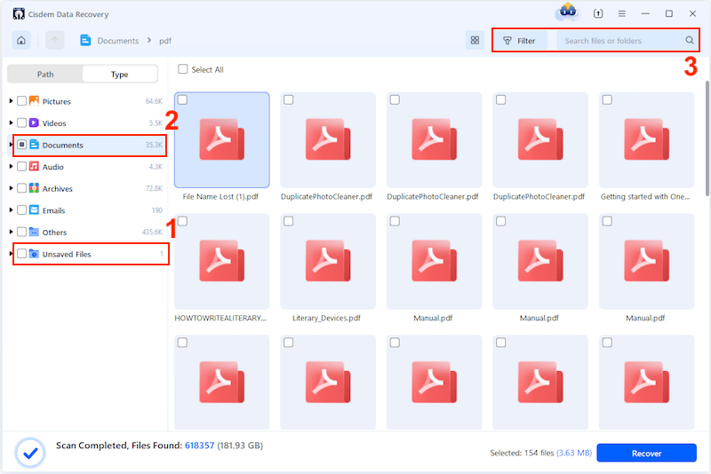Screen dimensions: 711x474
Task: Open the hamburger menu in title bar
Action: pos(621,13)
